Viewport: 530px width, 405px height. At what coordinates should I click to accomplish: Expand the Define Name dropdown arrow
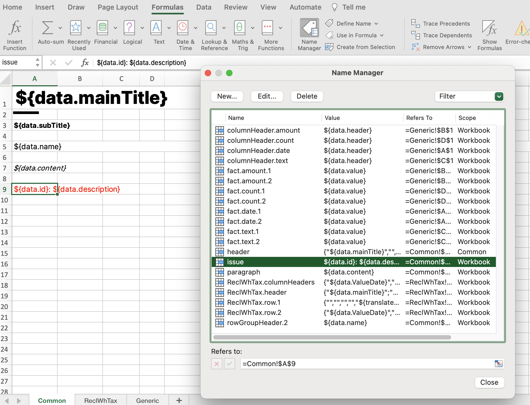(376, 23)
